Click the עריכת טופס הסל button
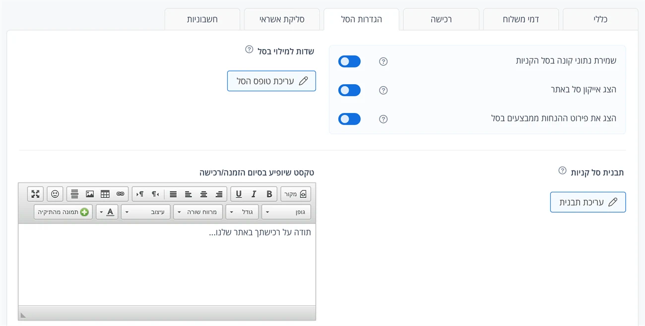The image size is (645, 326). click(271, 81)
